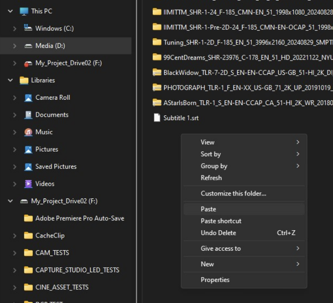Click the Adobe Premiere Pro Auto-Save folder icon
The image size is (333, 303).
point(28,218)
